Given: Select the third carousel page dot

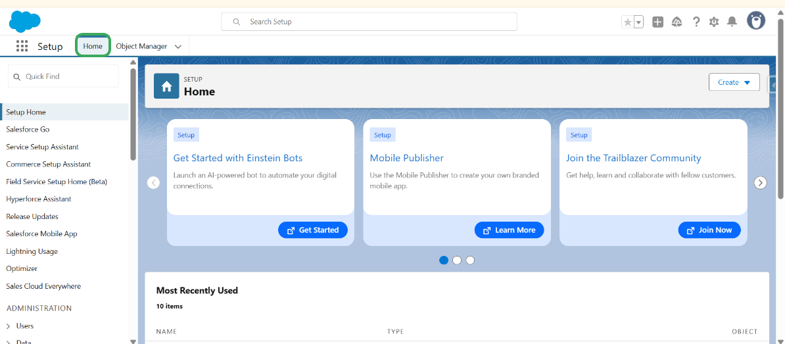Looking at the screenshot, I should pos(470,260).
